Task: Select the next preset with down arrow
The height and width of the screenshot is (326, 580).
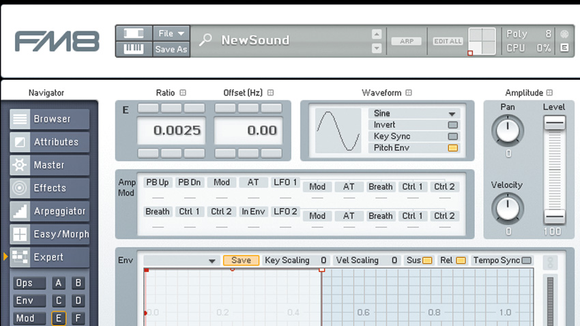Action: [376, 48]
